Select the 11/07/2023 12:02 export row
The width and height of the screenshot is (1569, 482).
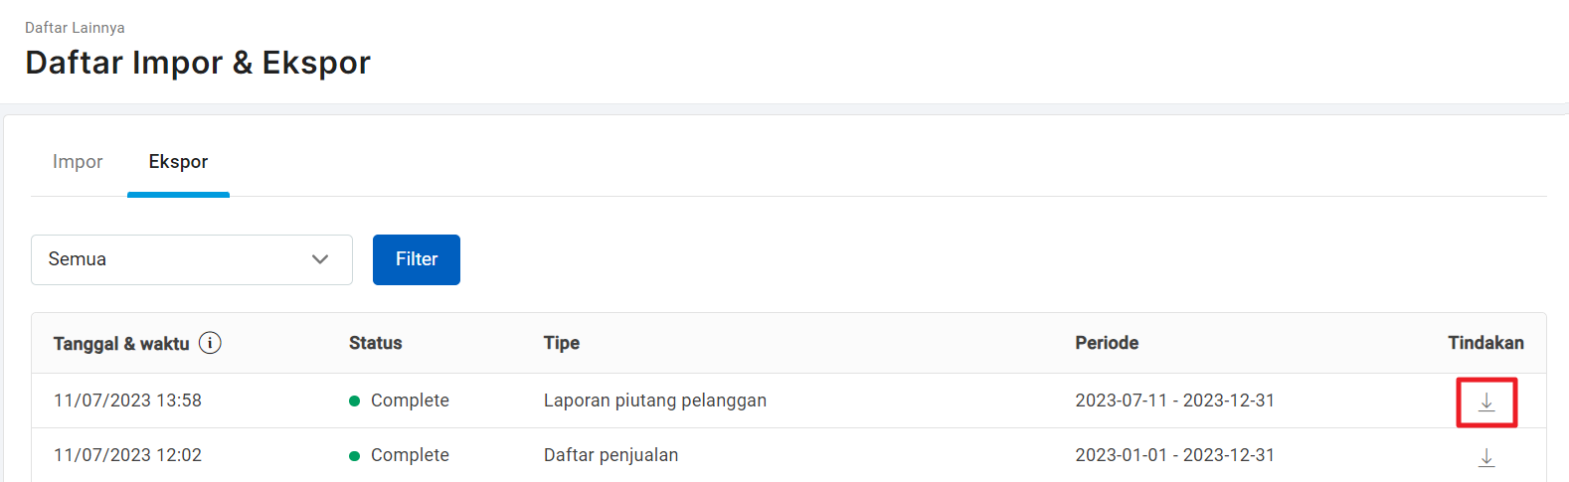click(788, 455)
